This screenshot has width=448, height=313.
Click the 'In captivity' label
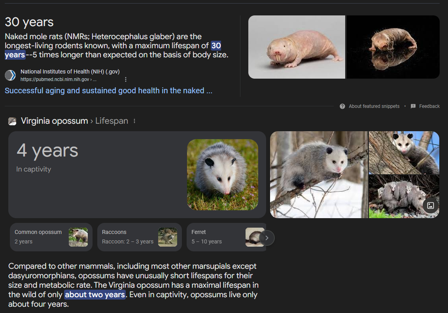coord(34,169)
